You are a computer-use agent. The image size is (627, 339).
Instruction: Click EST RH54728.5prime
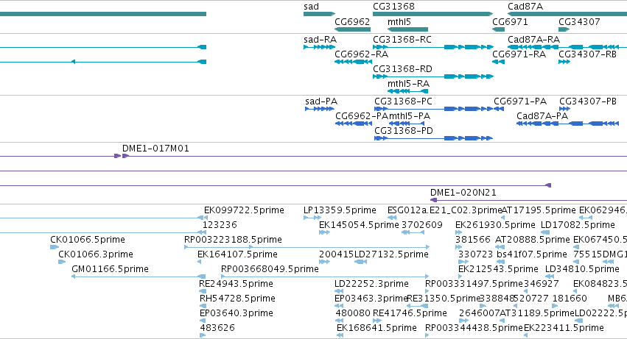(237, 299)
